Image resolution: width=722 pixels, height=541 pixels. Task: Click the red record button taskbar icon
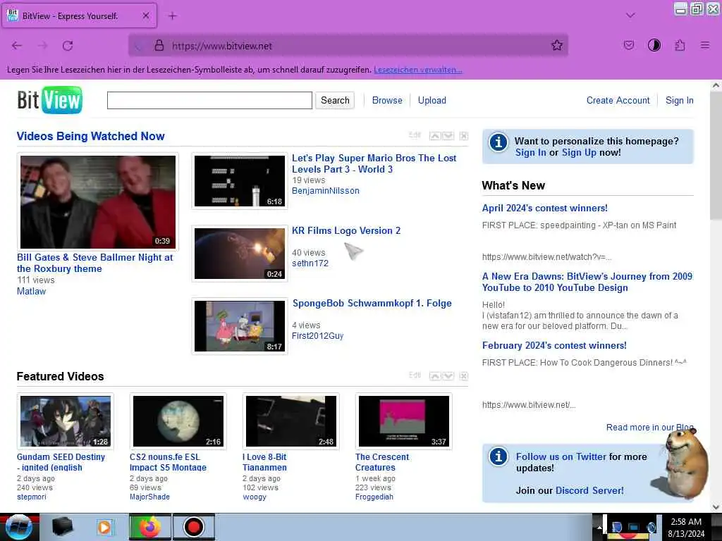tap(193, 527)
